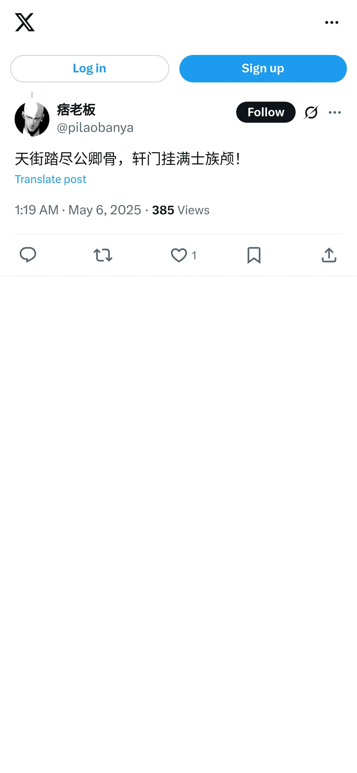Click the like count number
The height and width of the screenshot is (773, 357).
[x=194, y=255]
